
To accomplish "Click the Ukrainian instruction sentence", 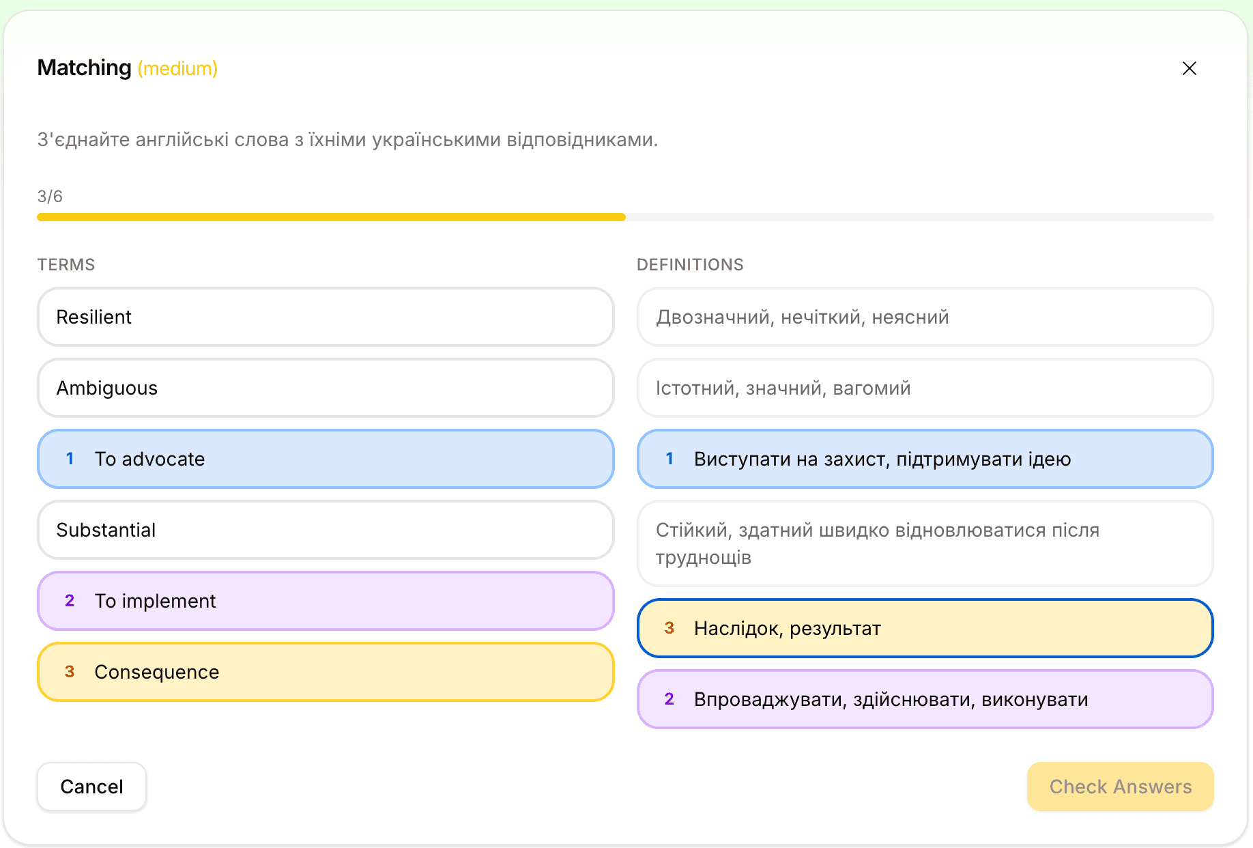I will pyautogui.click(x=347, y=140).
